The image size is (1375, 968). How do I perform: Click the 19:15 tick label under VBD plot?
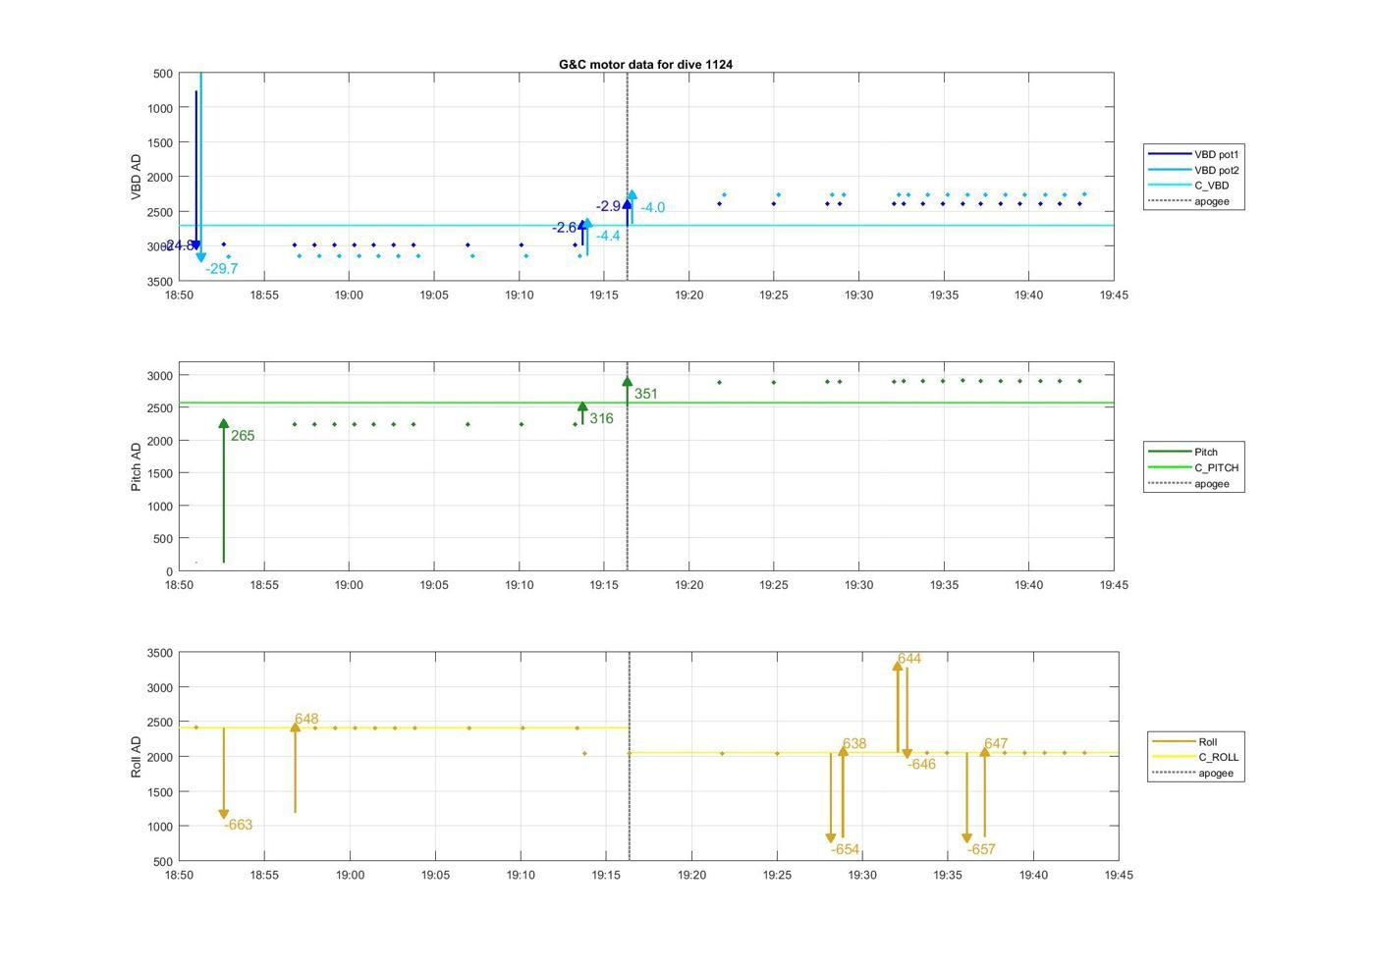604,295
